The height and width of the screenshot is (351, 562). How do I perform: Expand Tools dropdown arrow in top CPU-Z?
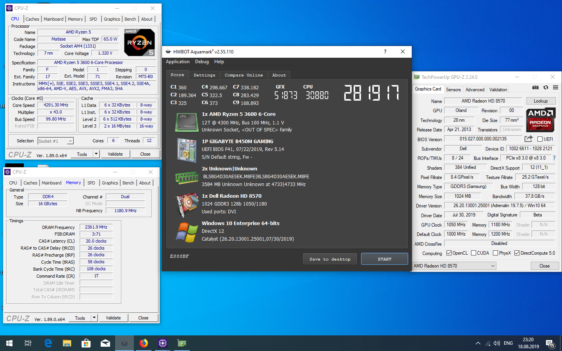pos(96,154)
